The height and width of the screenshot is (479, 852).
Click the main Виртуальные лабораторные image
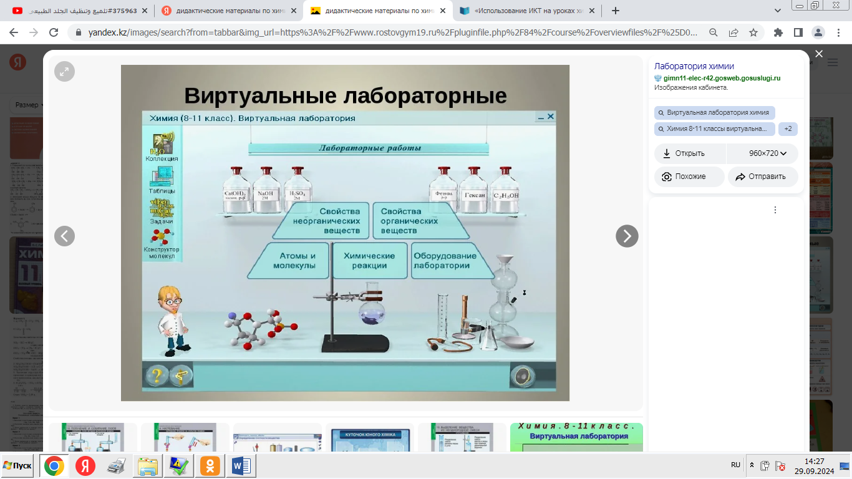click(345, 233)
